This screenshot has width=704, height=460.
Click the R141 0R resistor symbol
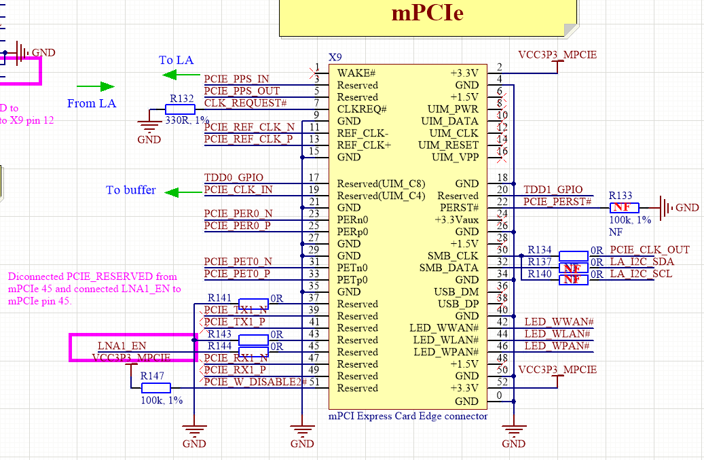(x=253, y=304)
